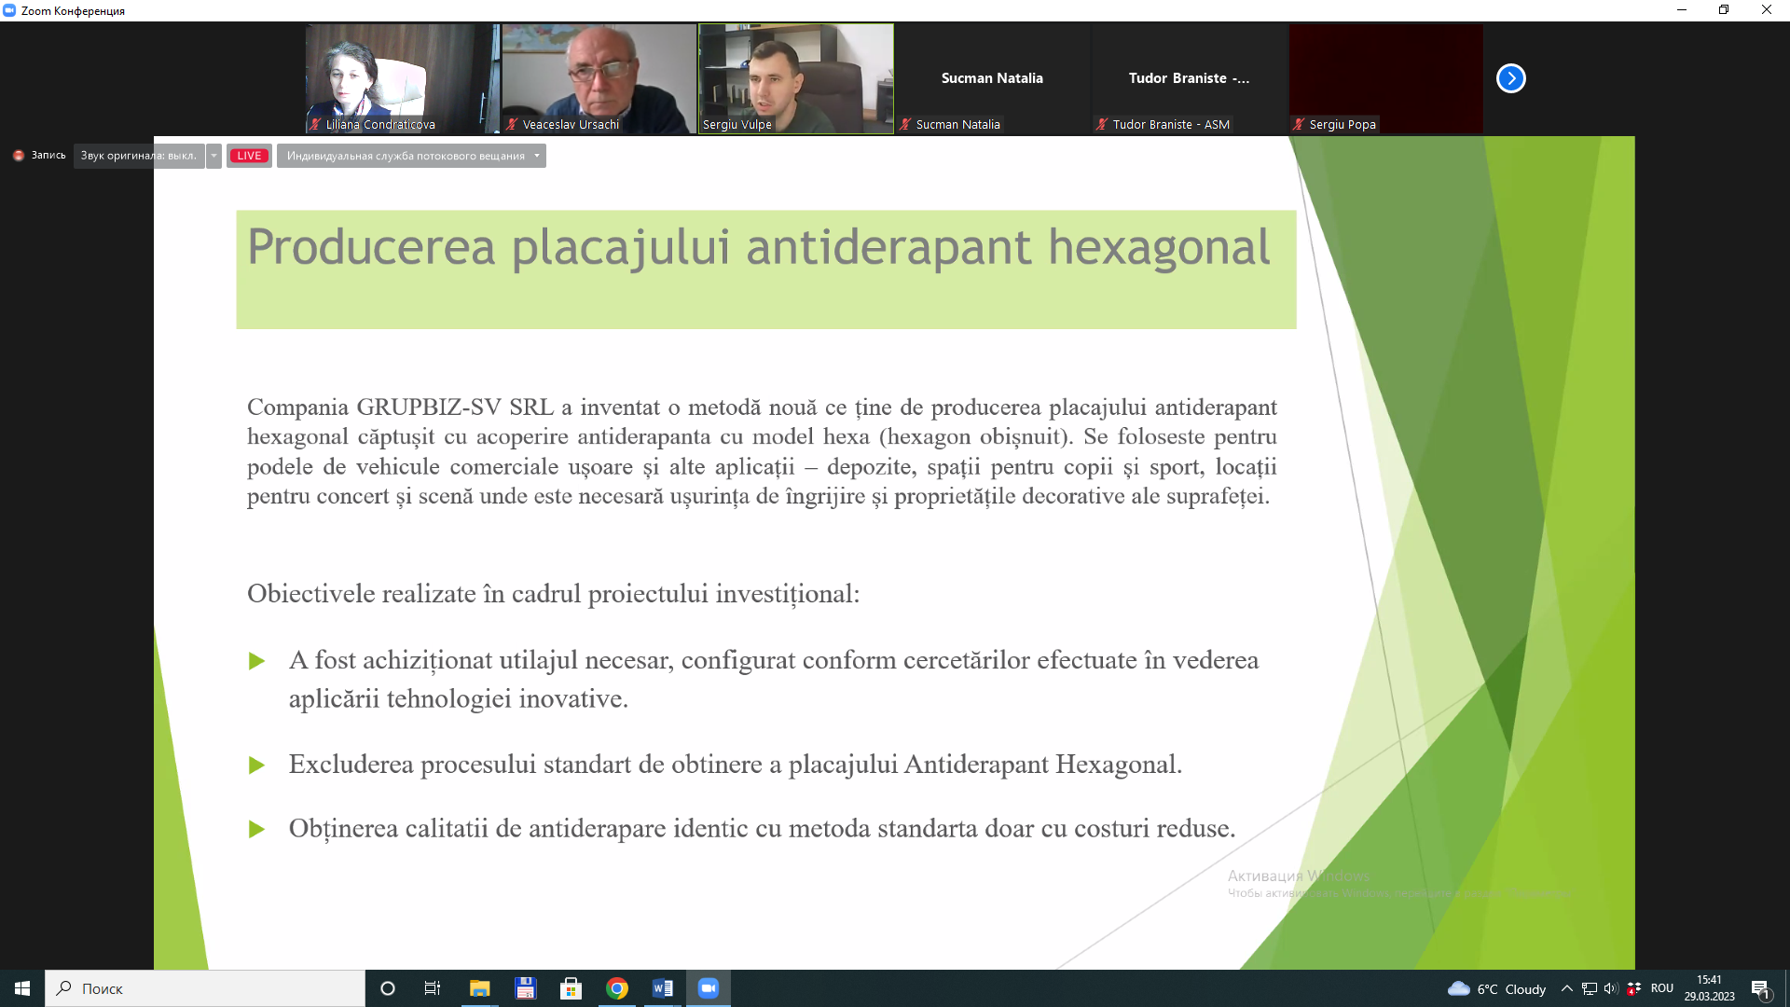Open Task View on taskbar
The height and width of the screenshot is (1007, 1790).
tap(433, 988)
